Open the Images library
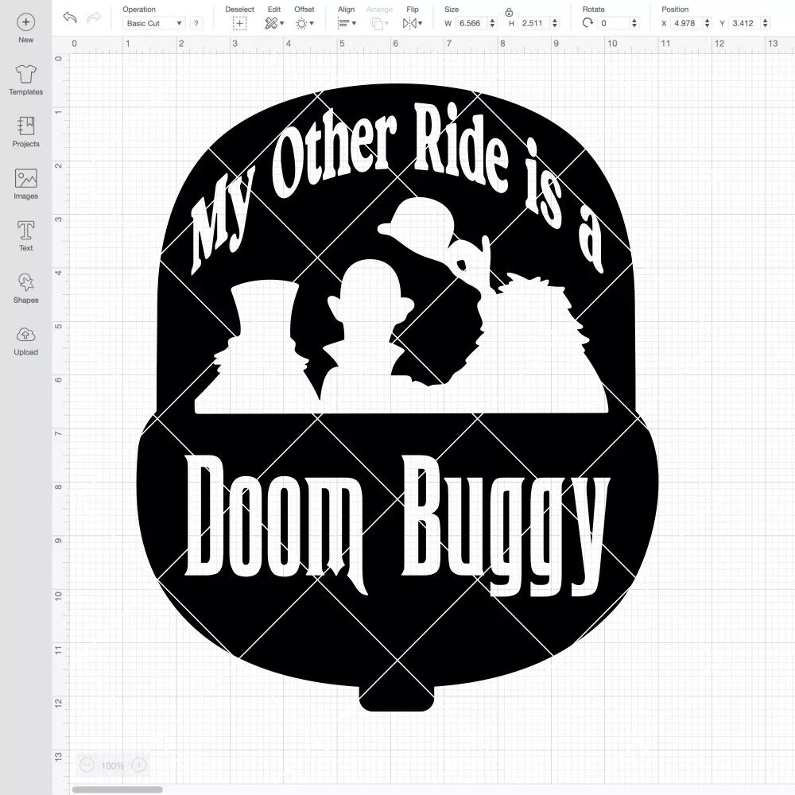The image size is (795, 795). pyautogui.click(x=26, y=184)
